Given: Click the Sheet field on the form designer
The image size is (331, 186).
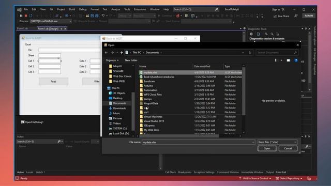Looking at the screenshot, I should point(50,55).
